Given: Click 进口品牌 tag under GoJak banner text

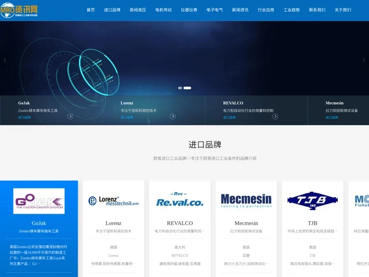Looking at the screenshot, I should (x=24, y=117).
